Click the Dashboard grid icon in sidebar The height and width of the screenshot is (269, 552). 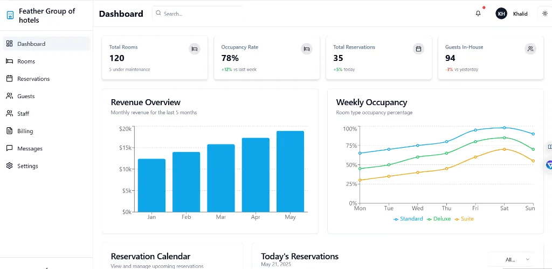(x=10, y=44)
